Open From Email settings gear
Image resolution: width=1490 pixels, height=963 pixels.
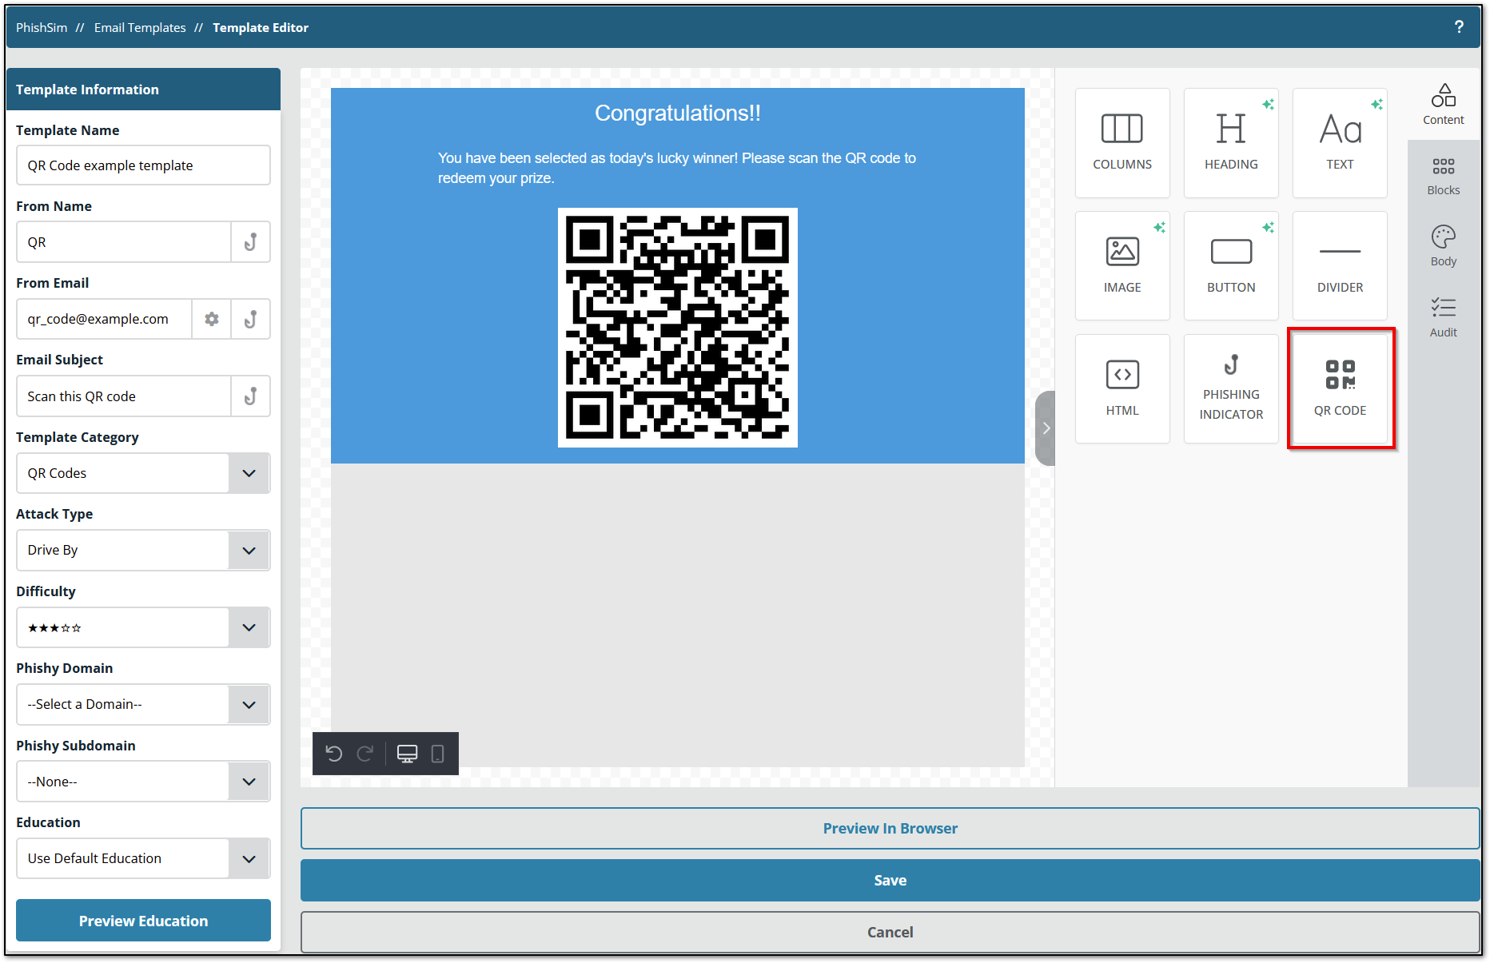pyautogui.click(x=212, y=319)
